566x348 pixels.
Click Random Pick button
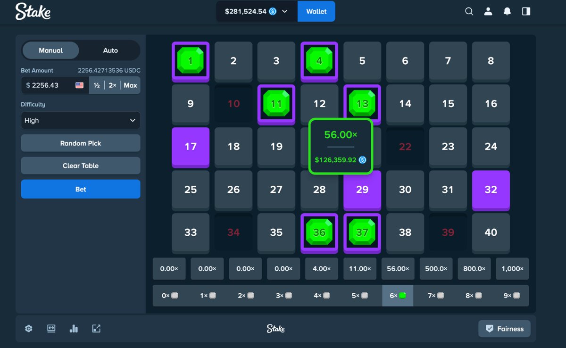click(x=81, y=143)
